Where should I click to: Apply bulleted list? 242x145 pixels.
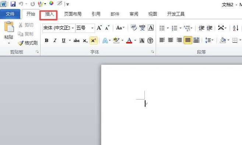click(162, 28)
